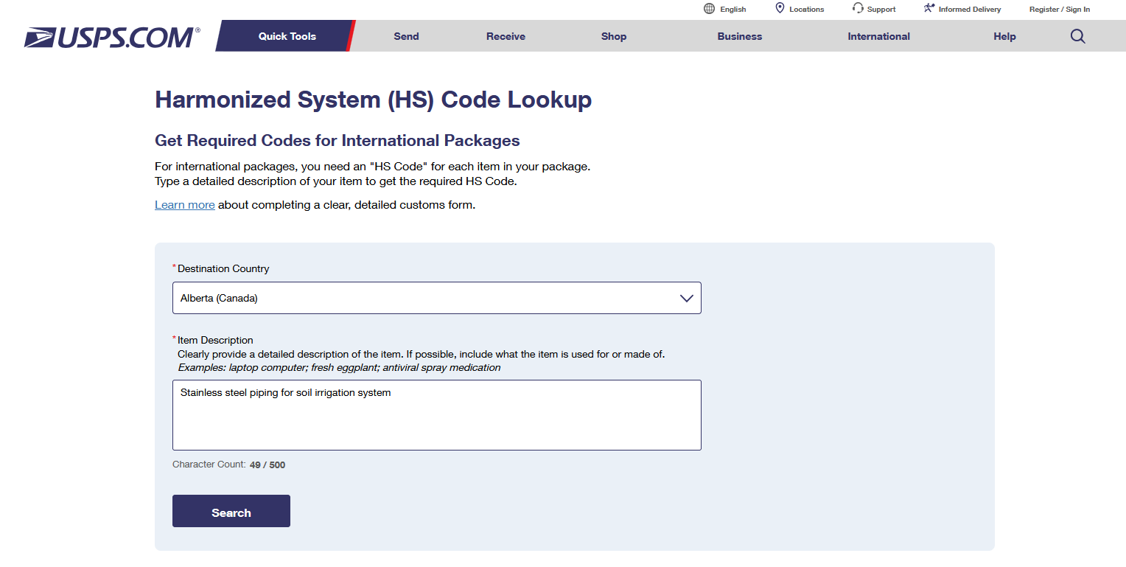Open the Quick Tools menu
Screen dimensions: 1126x567
pyautogui.click(x=287, y=36)
